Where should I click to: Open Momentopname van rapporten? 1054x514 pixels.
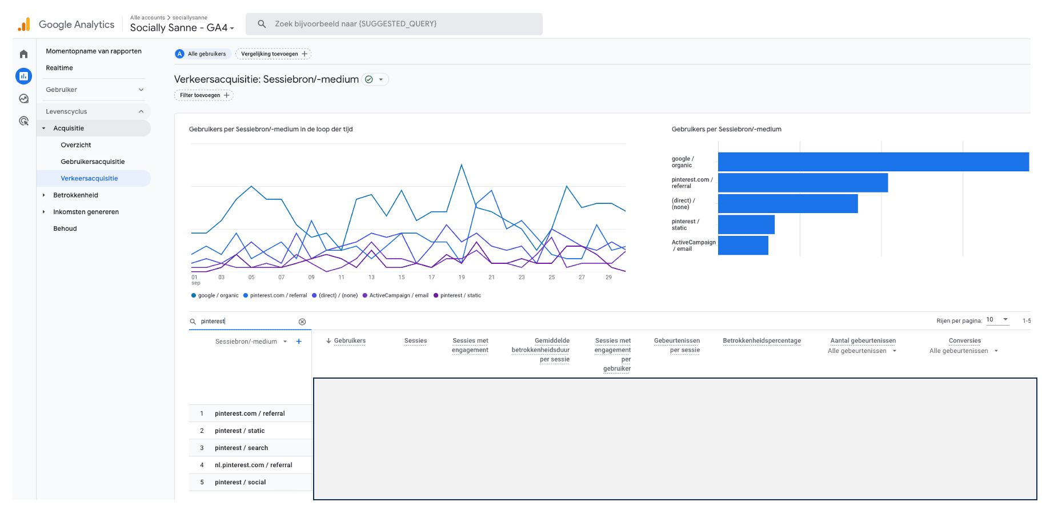click(x=94, y=51)
